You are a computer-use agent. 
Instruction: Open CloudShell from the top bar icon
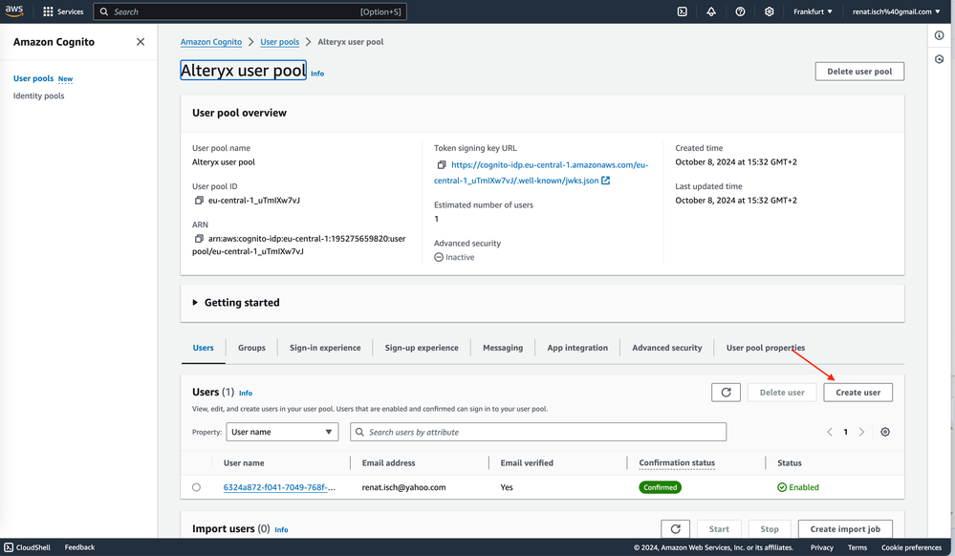point(683,11)
